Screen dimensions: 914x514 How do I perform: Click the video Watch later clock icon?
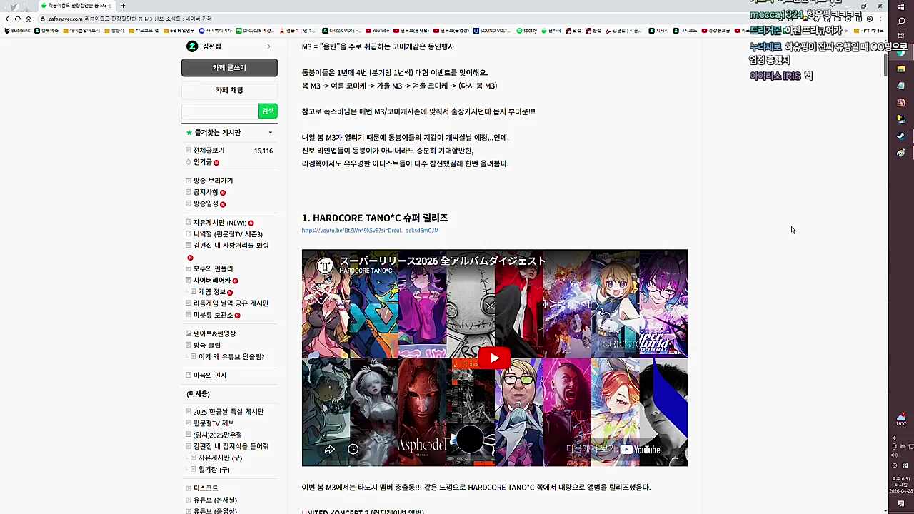click(353, 449)
